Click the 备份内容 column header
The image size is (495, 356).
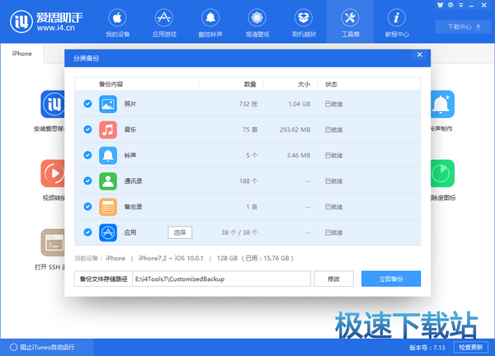tap(111, 84)
